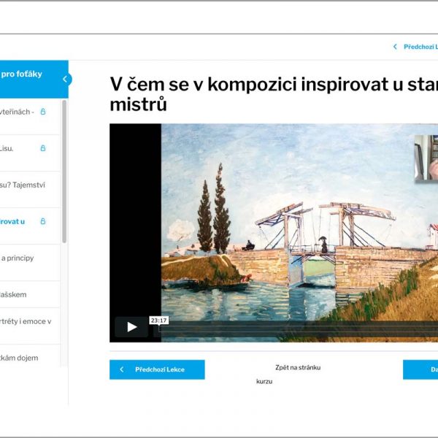The image size is (438, 438).
Task: Click the sidebar lesson list scrollbar
Action: (64, 172)
